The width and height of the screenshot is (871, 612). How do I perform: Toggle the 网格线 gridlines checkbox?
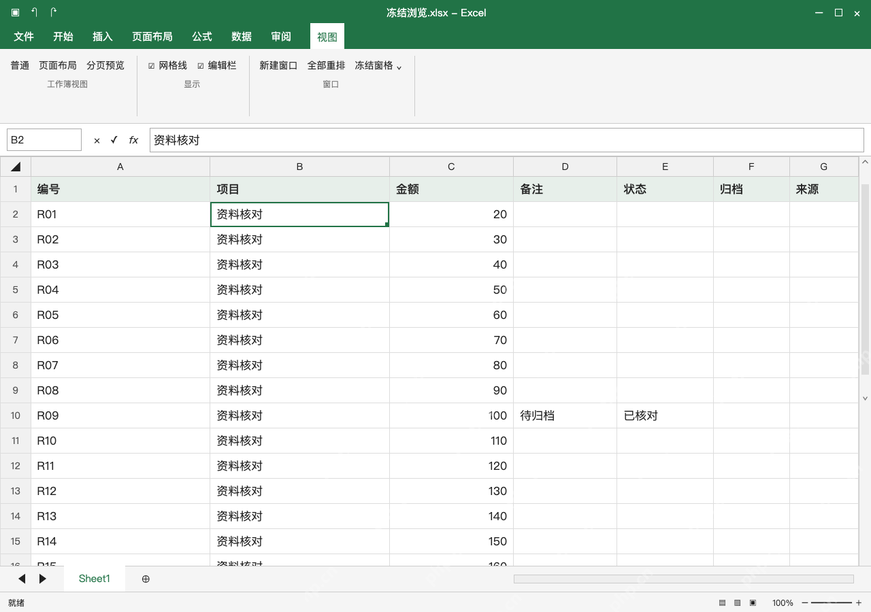point(152,66)
